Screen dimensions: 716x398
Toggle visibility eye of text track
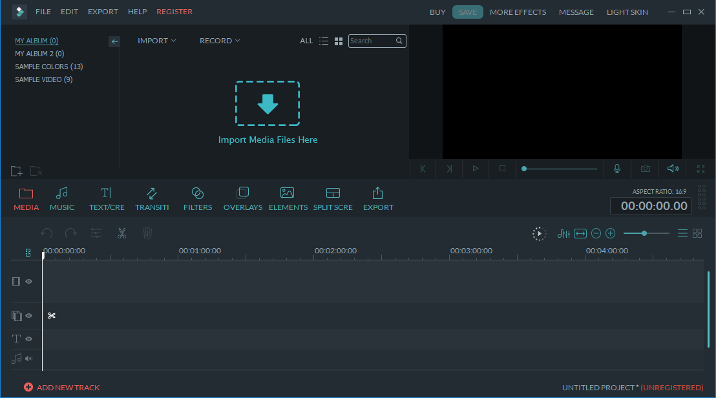coord(29,339)
